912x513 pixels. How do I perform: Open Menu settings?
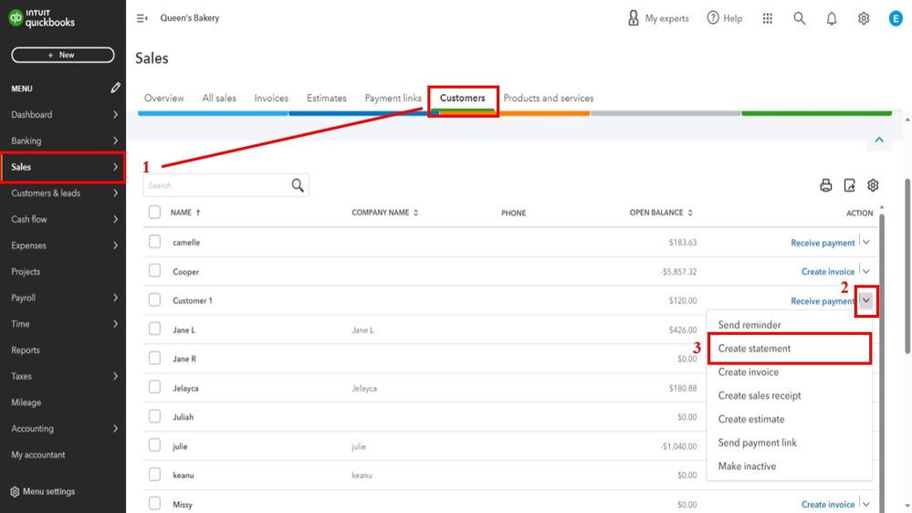[x=43, y=491]
